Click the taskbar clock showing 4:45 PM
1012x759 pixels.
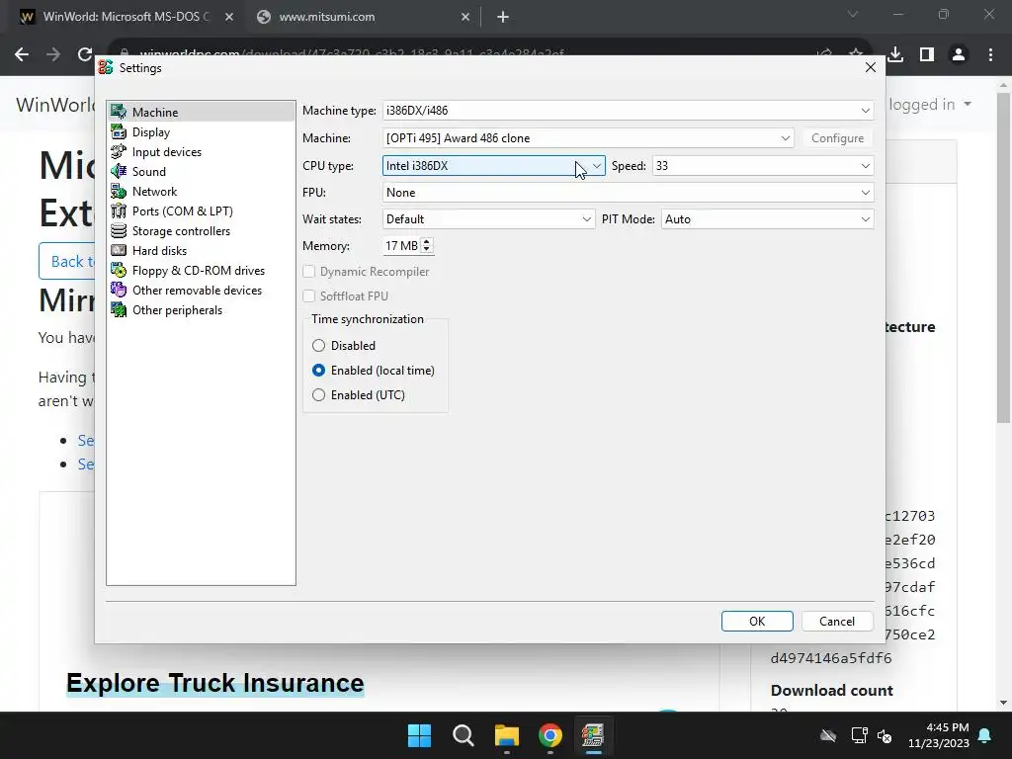click(939, 735)
